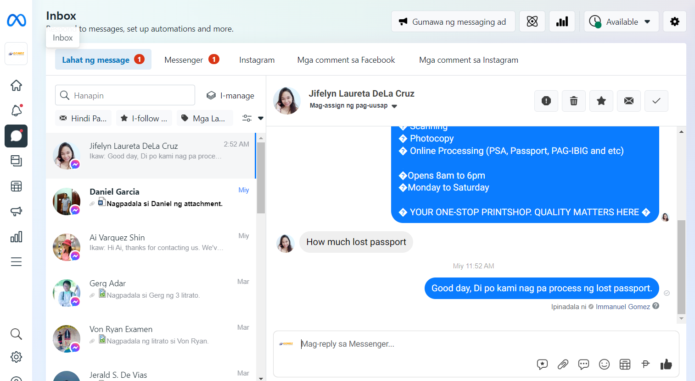Screen dimensions: 695x381
Task: Open the automations atom icon
Action: pyautogui.click(x=532, y=22)
